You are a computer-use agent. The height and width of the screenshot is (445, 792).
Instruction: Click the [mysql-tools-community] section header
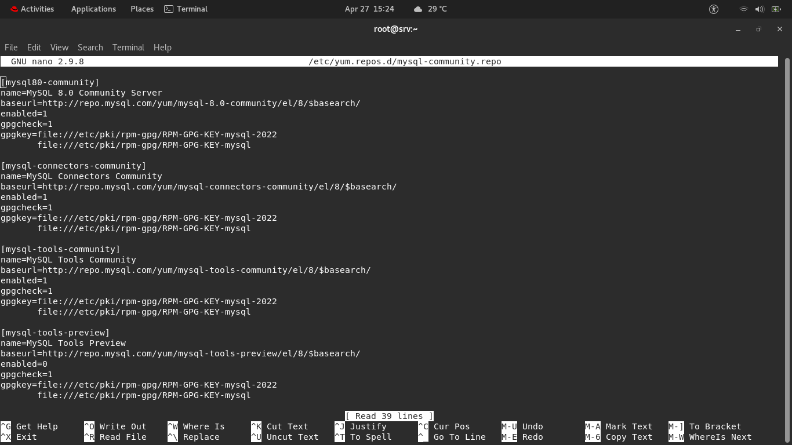(60, 249)
